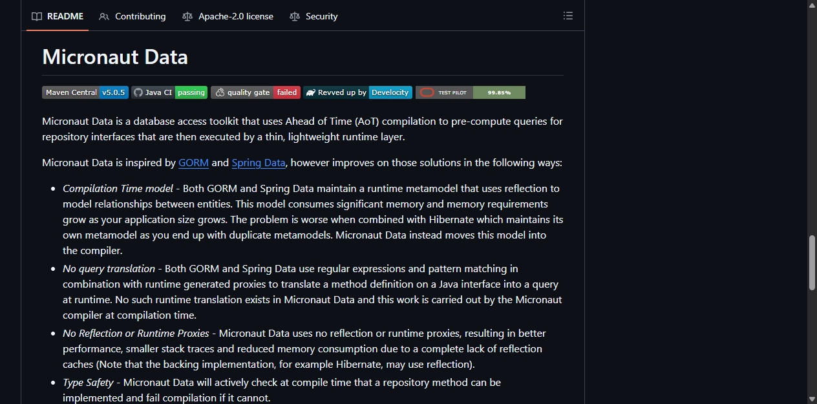Open the Maven Central v5.0.5 badge
Image resolution: width=817 pixels, height=404 pixels.
(85, 92)
